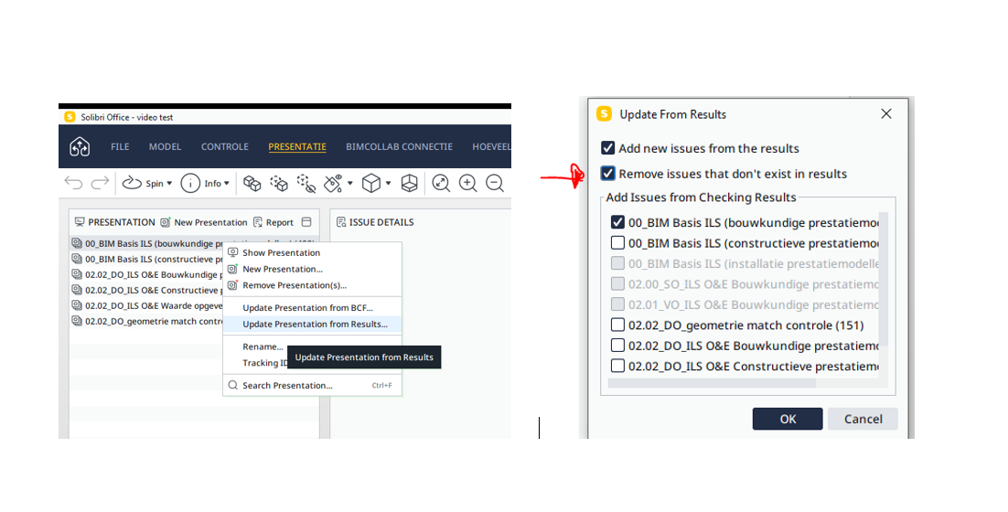Choose Show Presentation from context menu

(313, 252)
